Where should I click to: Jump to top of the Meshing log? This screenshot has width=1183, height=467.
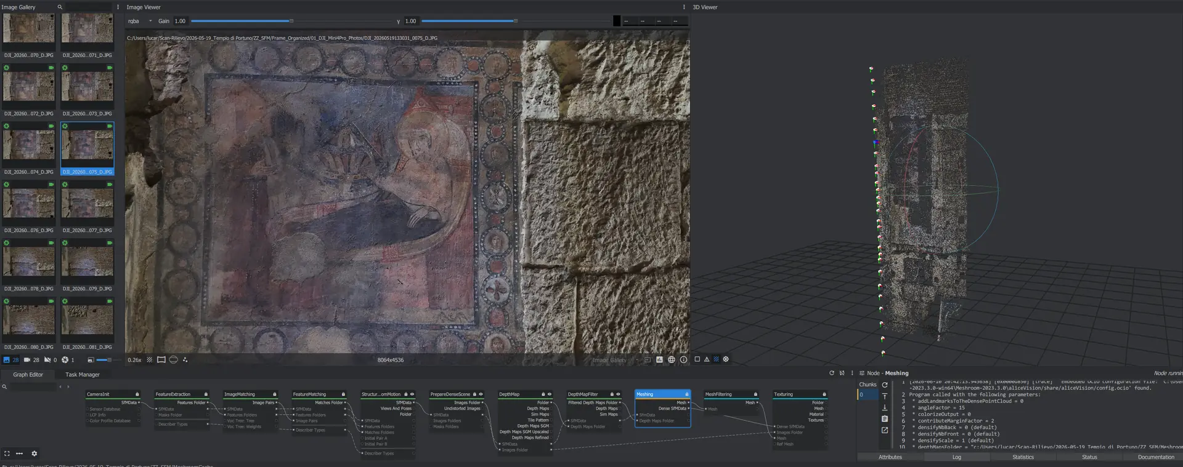click(x=885, y=396)
